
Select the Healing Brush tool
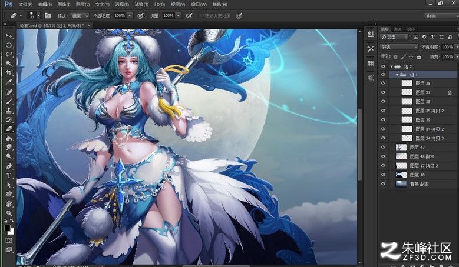tap(9, 92)
